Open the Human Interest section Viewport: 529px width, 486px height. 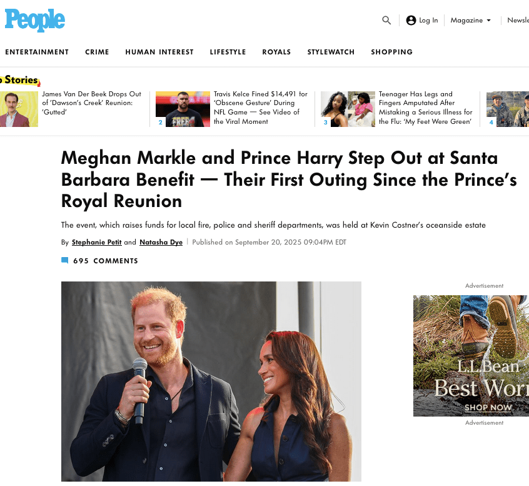159,52
